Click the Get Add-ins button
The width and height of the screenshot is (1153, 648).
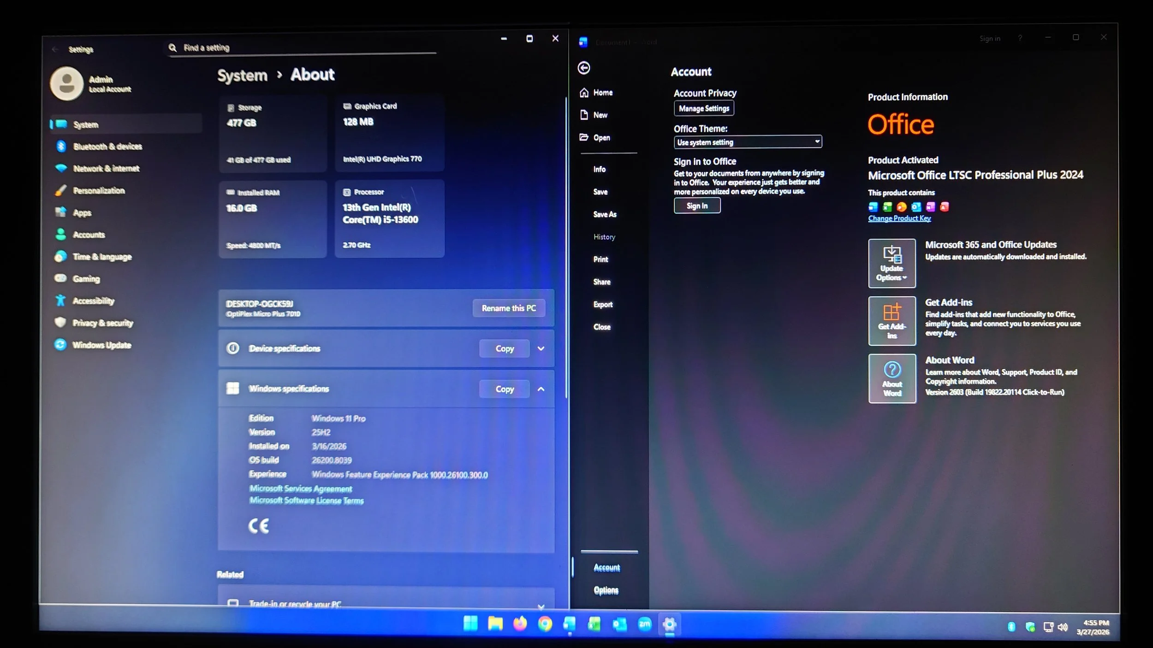tap(892, 321)
